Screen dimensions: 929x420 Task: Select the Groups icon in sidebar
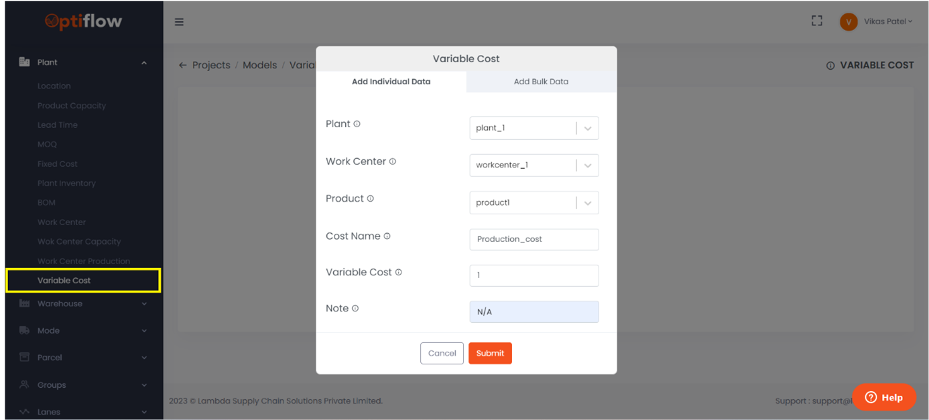point(23,384)
